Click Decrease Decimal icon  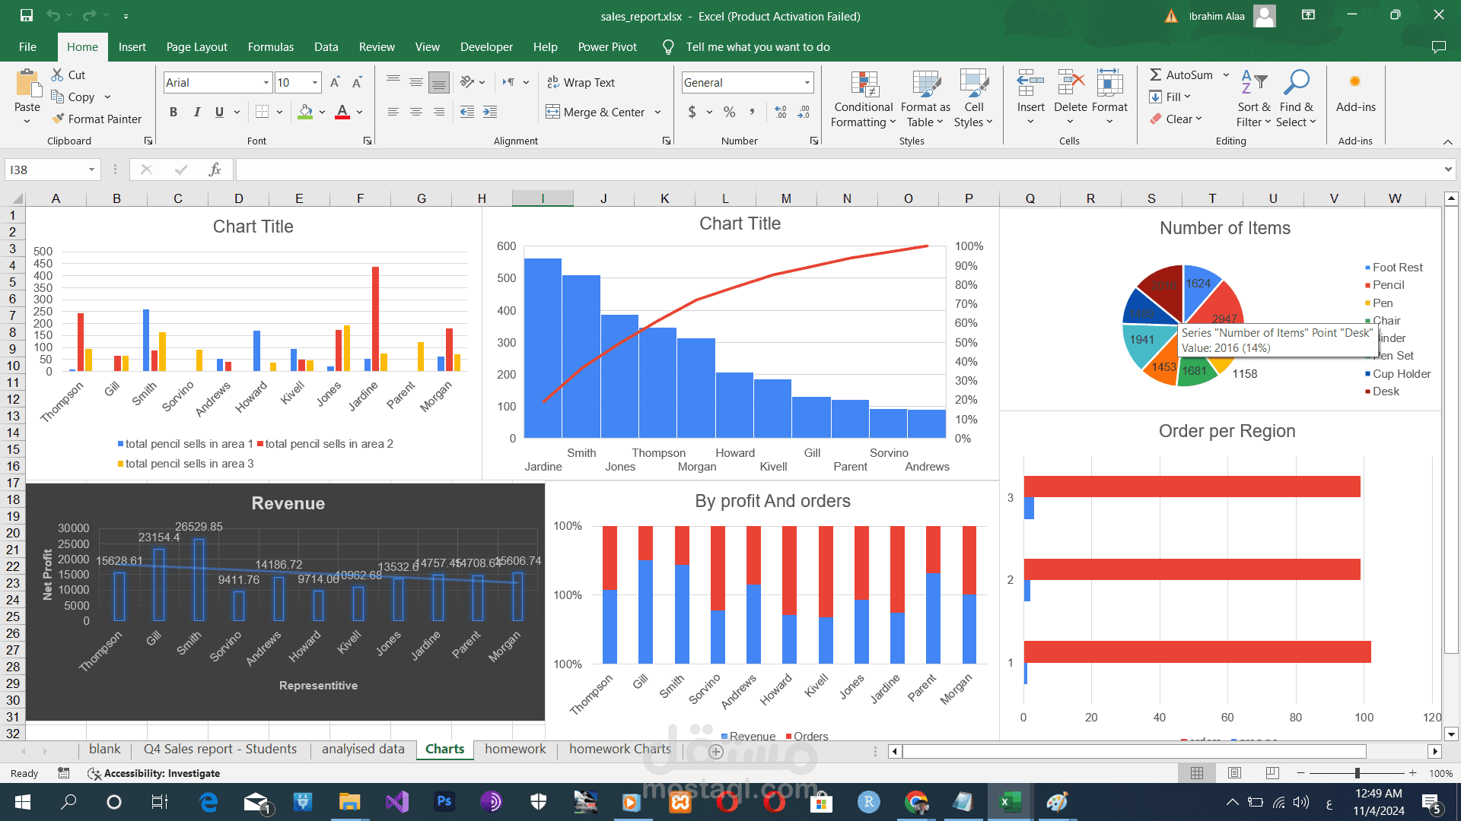tap(804, 112)
